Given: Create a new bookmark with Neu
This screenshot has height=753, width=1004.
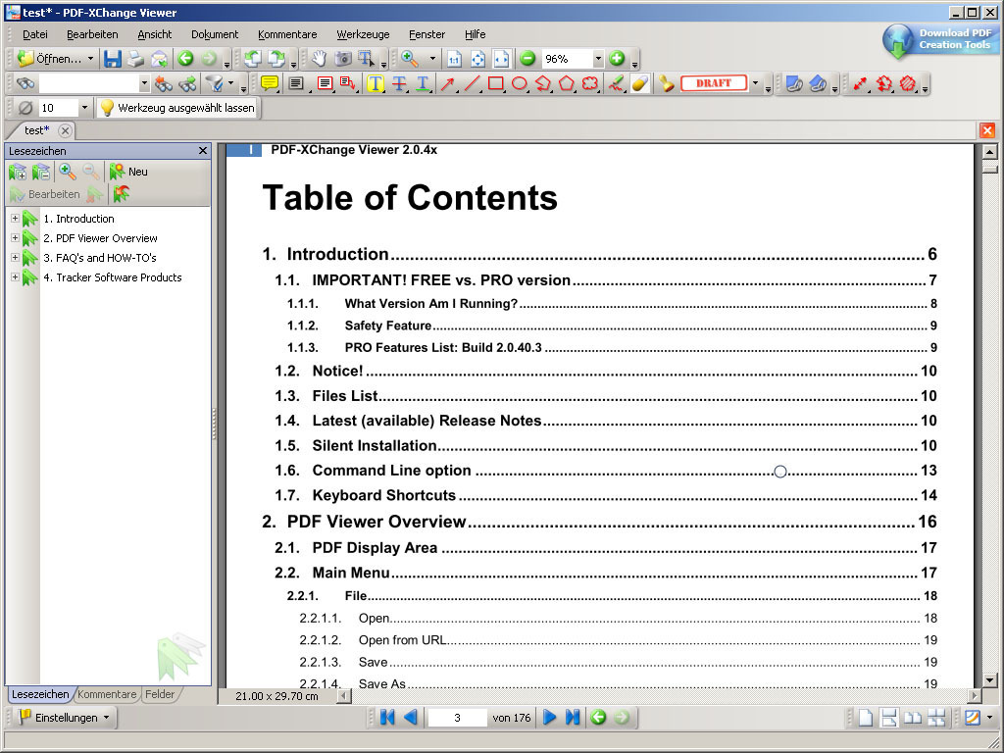Looking at the screenshot, I should [x=128, y=172].
